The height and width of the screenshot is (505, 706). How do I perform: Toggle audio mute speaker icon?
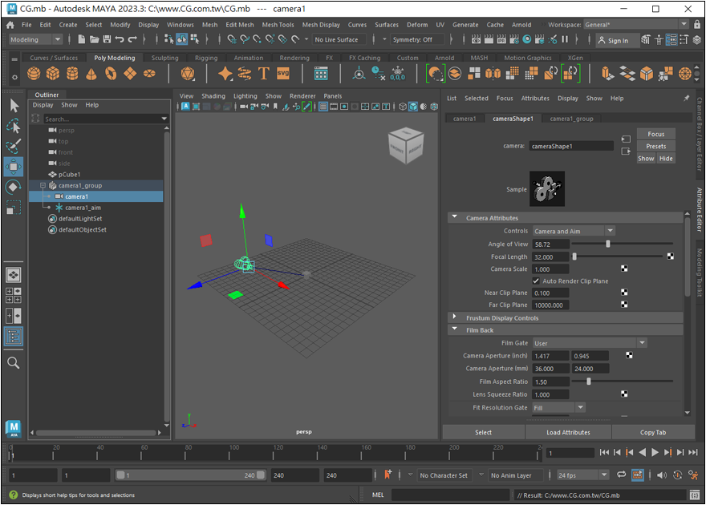tap(661, 475)
